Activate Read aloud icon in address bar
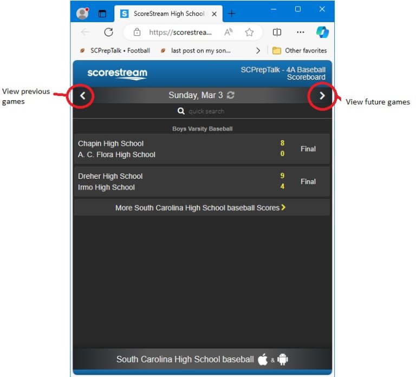416x377 pixels. (228, 32)
